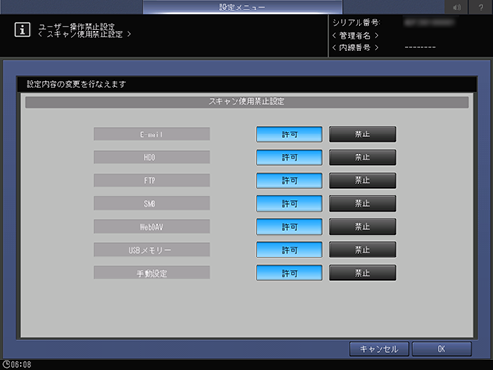Image resolution: width=493 pixels, height=370 pixels.
Task: Confirm settings with the OK button
Action: click(x=442, y=349)
